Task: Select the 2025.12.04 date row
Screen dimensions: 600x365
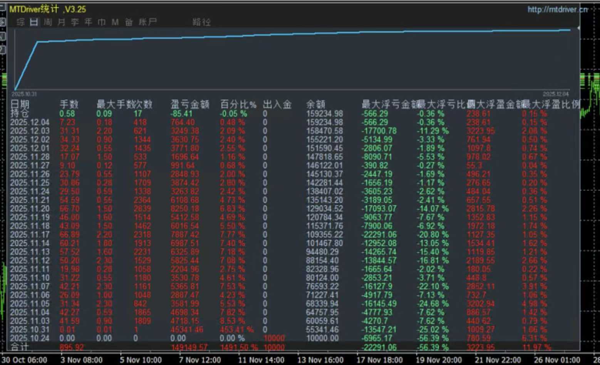Action: pos(30,122)
